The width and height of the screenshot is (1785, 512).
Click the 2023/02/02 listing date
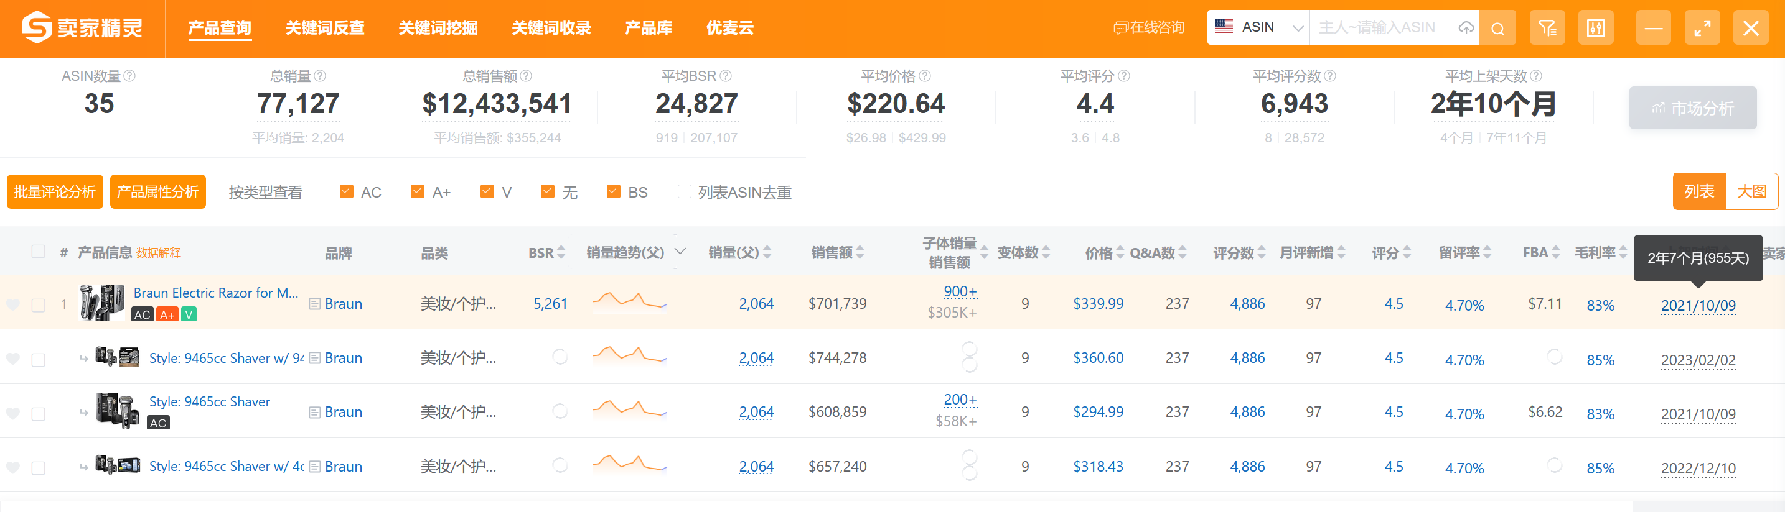tap(1698, 360)
